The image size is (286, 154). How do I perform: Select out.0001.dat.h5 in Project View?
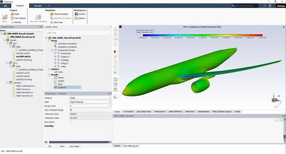pyautogui.click(x=23, y=57)
